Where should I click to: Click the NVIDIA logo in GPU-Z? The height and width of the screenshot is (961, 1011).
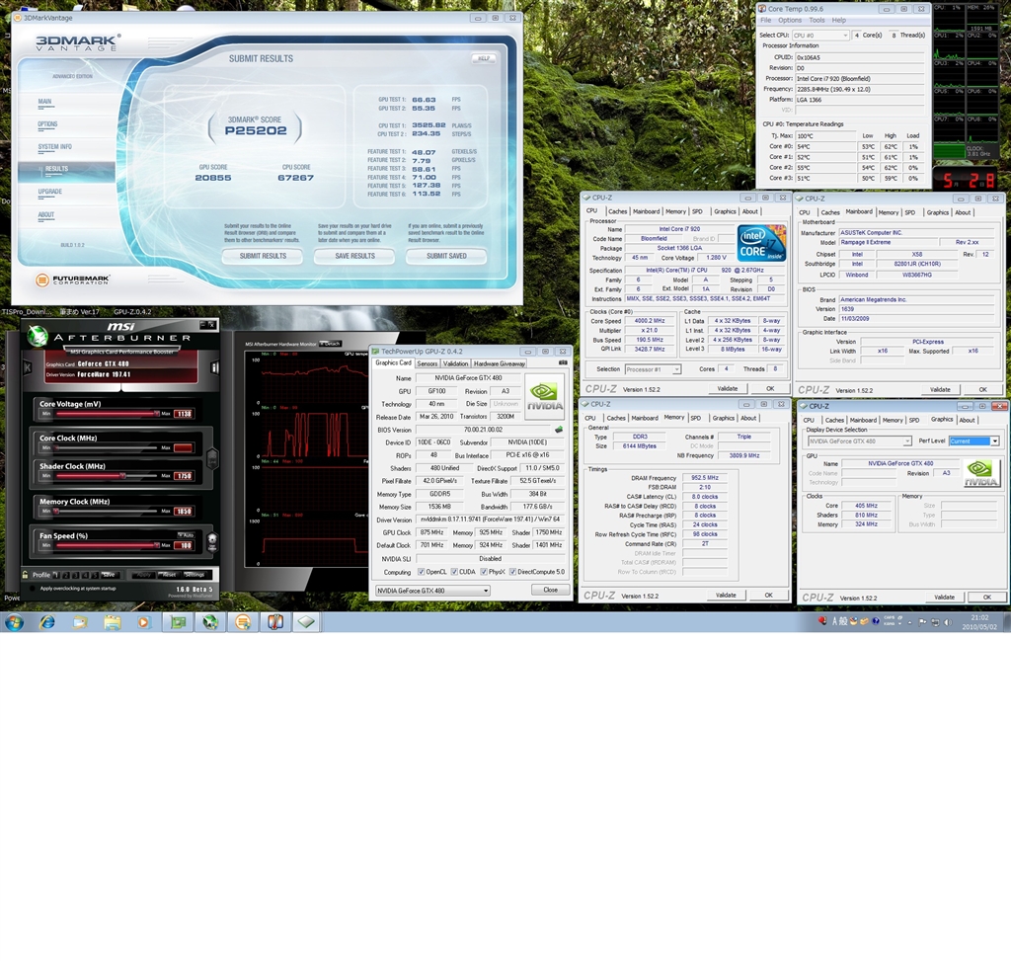[x=544, y=397]
